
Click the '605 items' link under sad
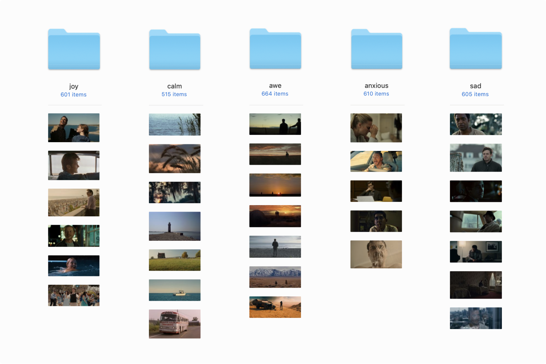click(475, 94)
